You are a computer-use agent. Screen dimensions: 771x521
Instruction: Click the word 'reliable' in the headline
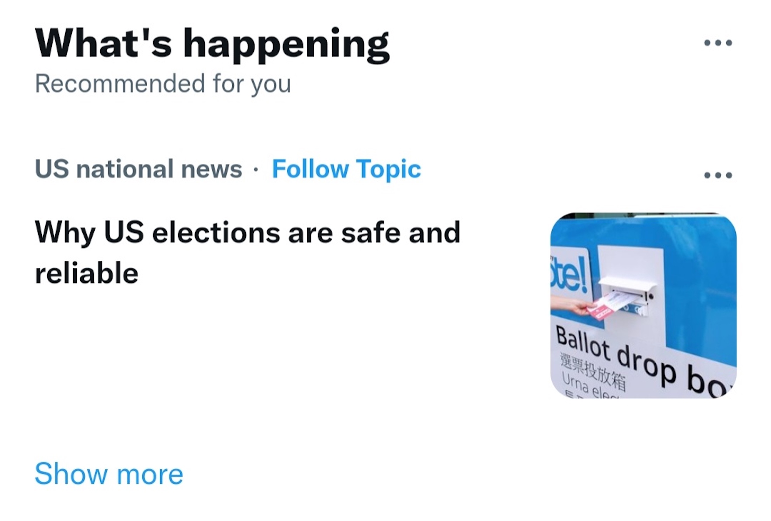[x=87, y=273]
